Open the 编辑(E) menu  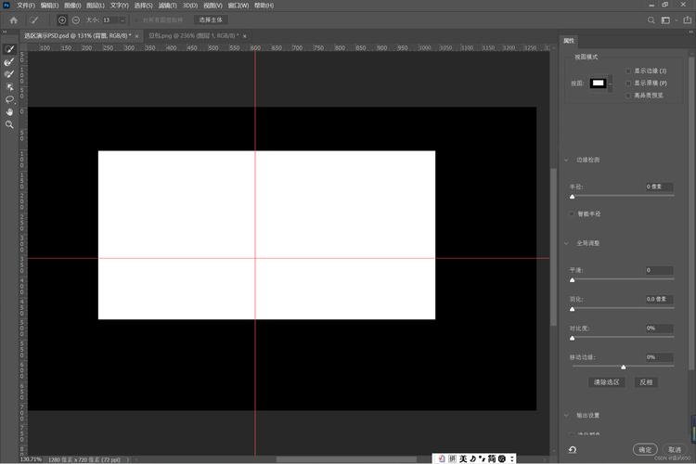pos(49,6)
